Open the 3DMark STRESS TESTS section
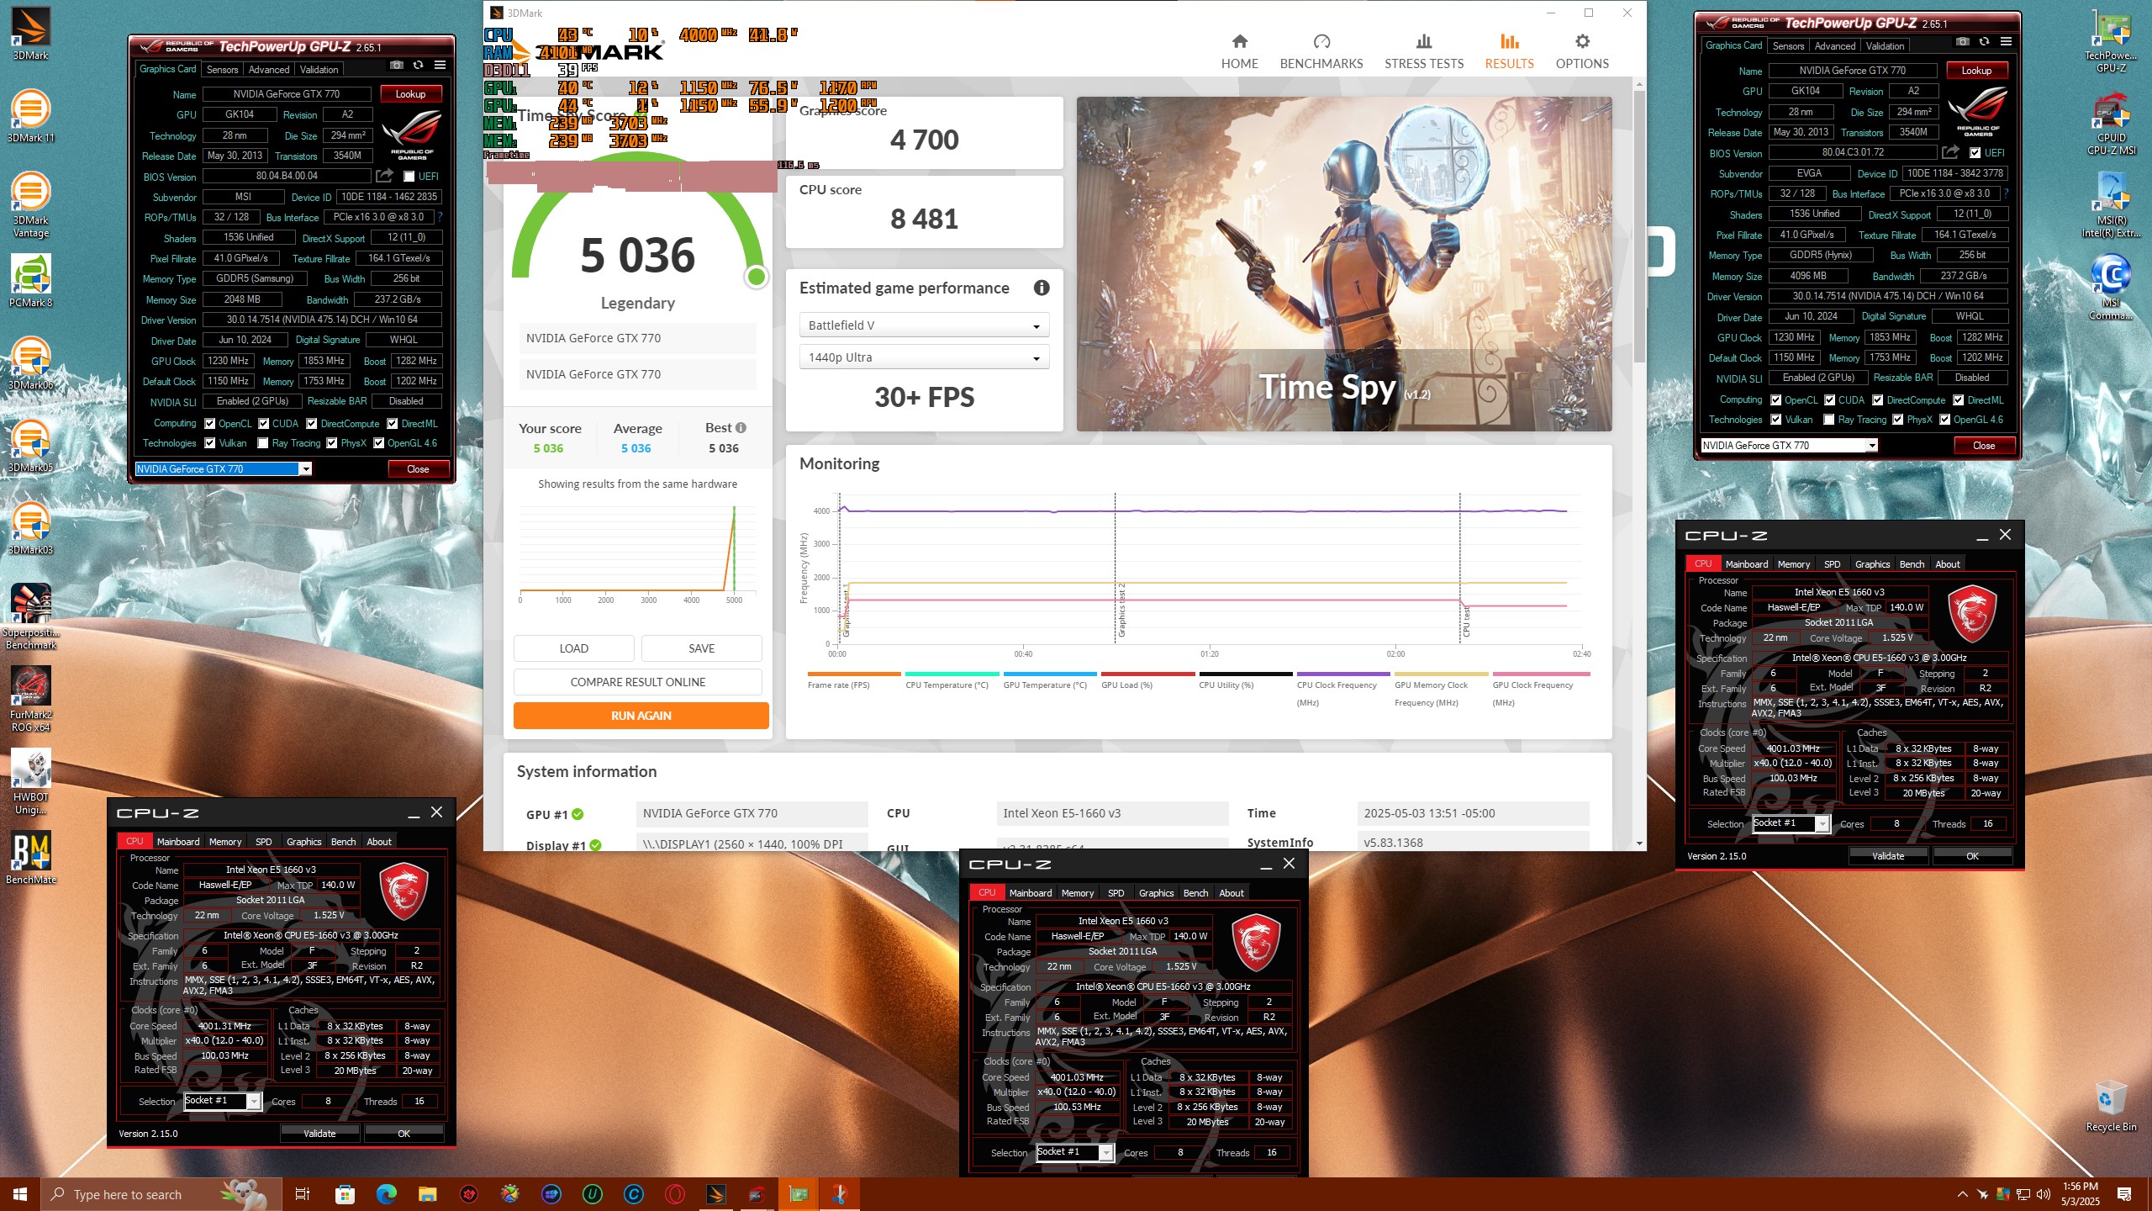 coord(1423,52)
